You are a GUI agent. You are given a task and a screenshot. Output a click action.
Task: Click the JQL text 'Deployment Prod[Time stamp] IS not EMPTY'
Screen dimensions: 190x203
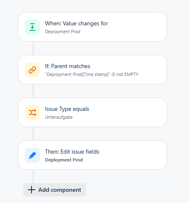(x=92, y=74)
